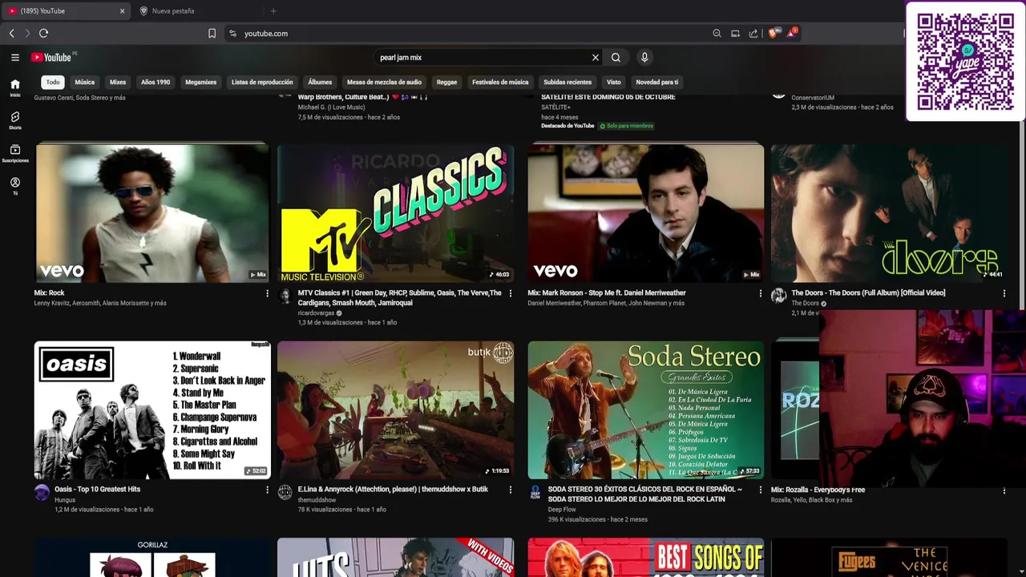Clear the search box with X
1026x577 pixels.
tap(596, 58)
